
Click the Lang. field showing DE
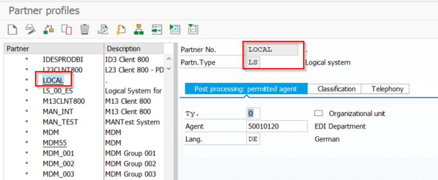tap(253, 139)
